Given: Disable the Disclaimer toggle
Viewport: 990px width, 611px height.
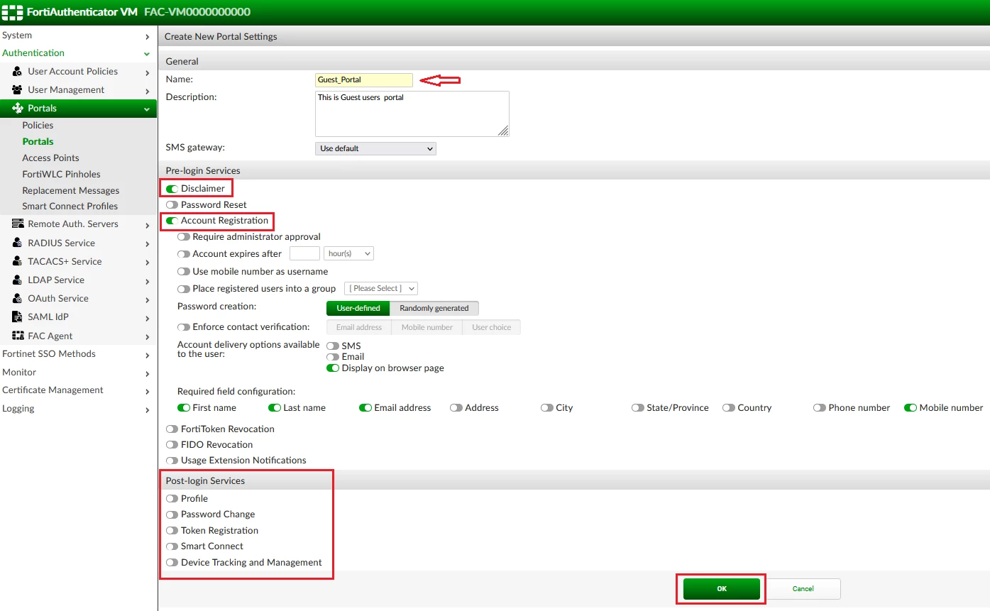Looking at the screenshot, I should coord(172,189).
